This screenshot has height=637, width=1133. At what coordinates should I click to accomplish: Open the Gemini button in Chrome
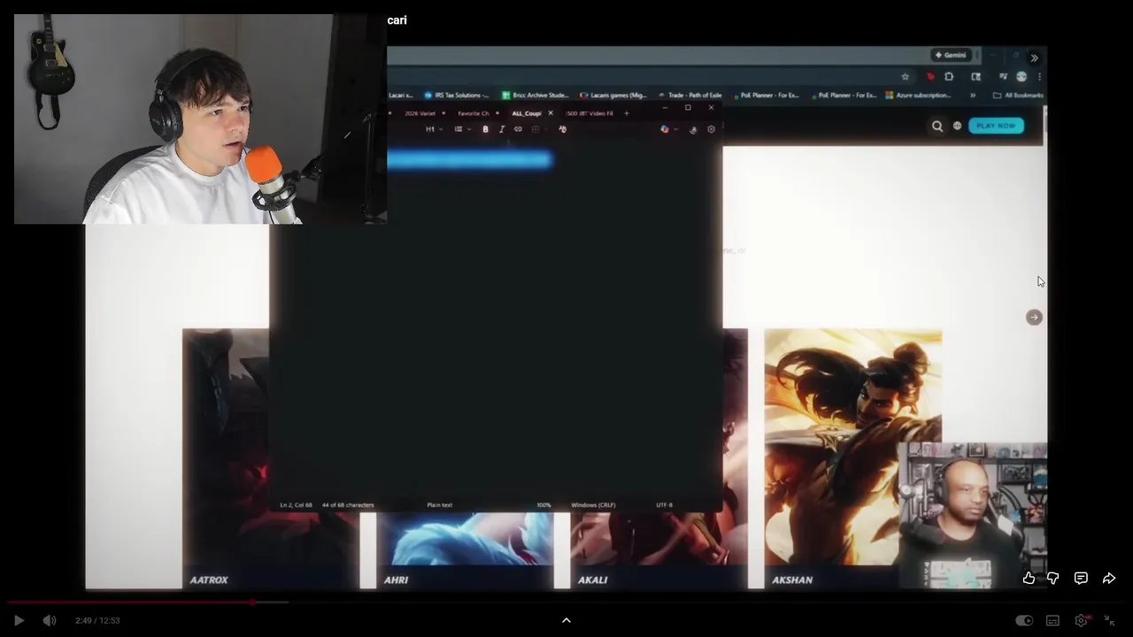pos(951,55)
